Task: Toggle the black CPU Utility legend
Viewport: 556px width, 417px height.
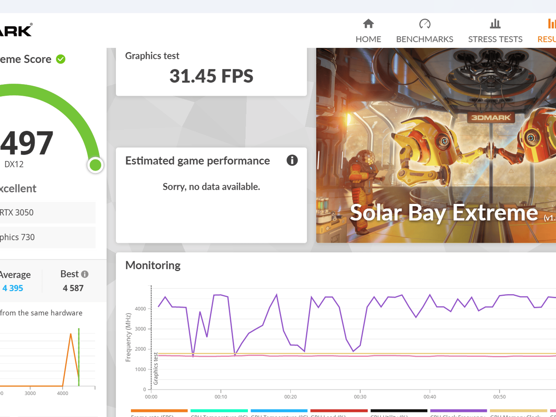Action: [399, 413]
